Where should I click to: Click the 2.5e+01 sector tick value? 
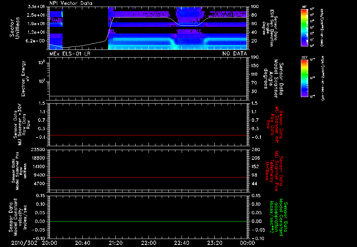pyautogui.click(x=36, y=15)
